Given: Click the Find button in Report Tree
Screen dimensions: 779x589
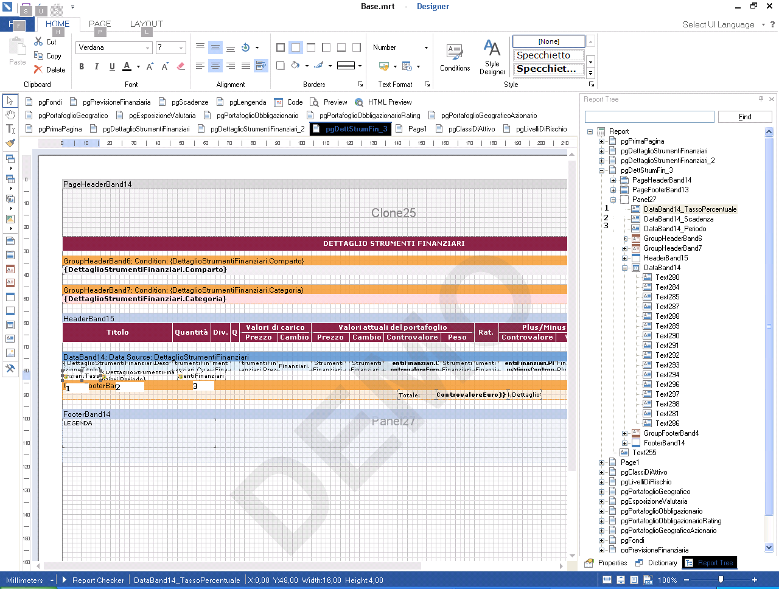Looking at the screenshot, I should (x=745, y=117).
